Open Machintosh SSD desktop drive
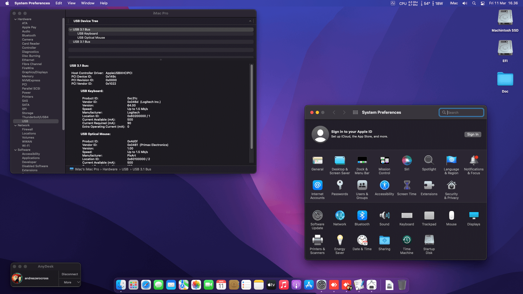The width and height of the screenshot is (523, 294). (x=505, y=21)
